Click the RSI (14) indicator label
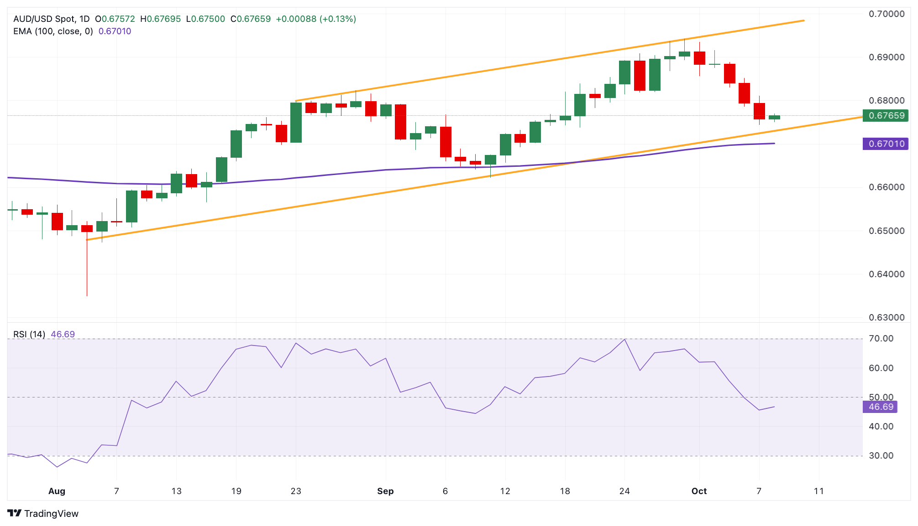This screenshot has height=526, width=918. click(29, 335)
